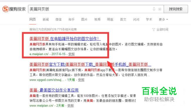Open 快照 for the www.meipian.cn result
The width and height of the screenshot is (191, 112).
click(x=71, y=106)
